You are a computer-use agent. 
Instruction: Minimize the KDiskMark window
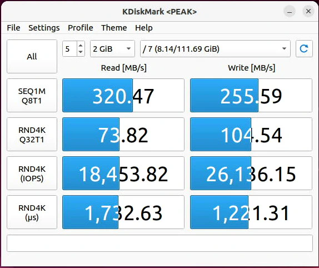[x=290, y=11]
